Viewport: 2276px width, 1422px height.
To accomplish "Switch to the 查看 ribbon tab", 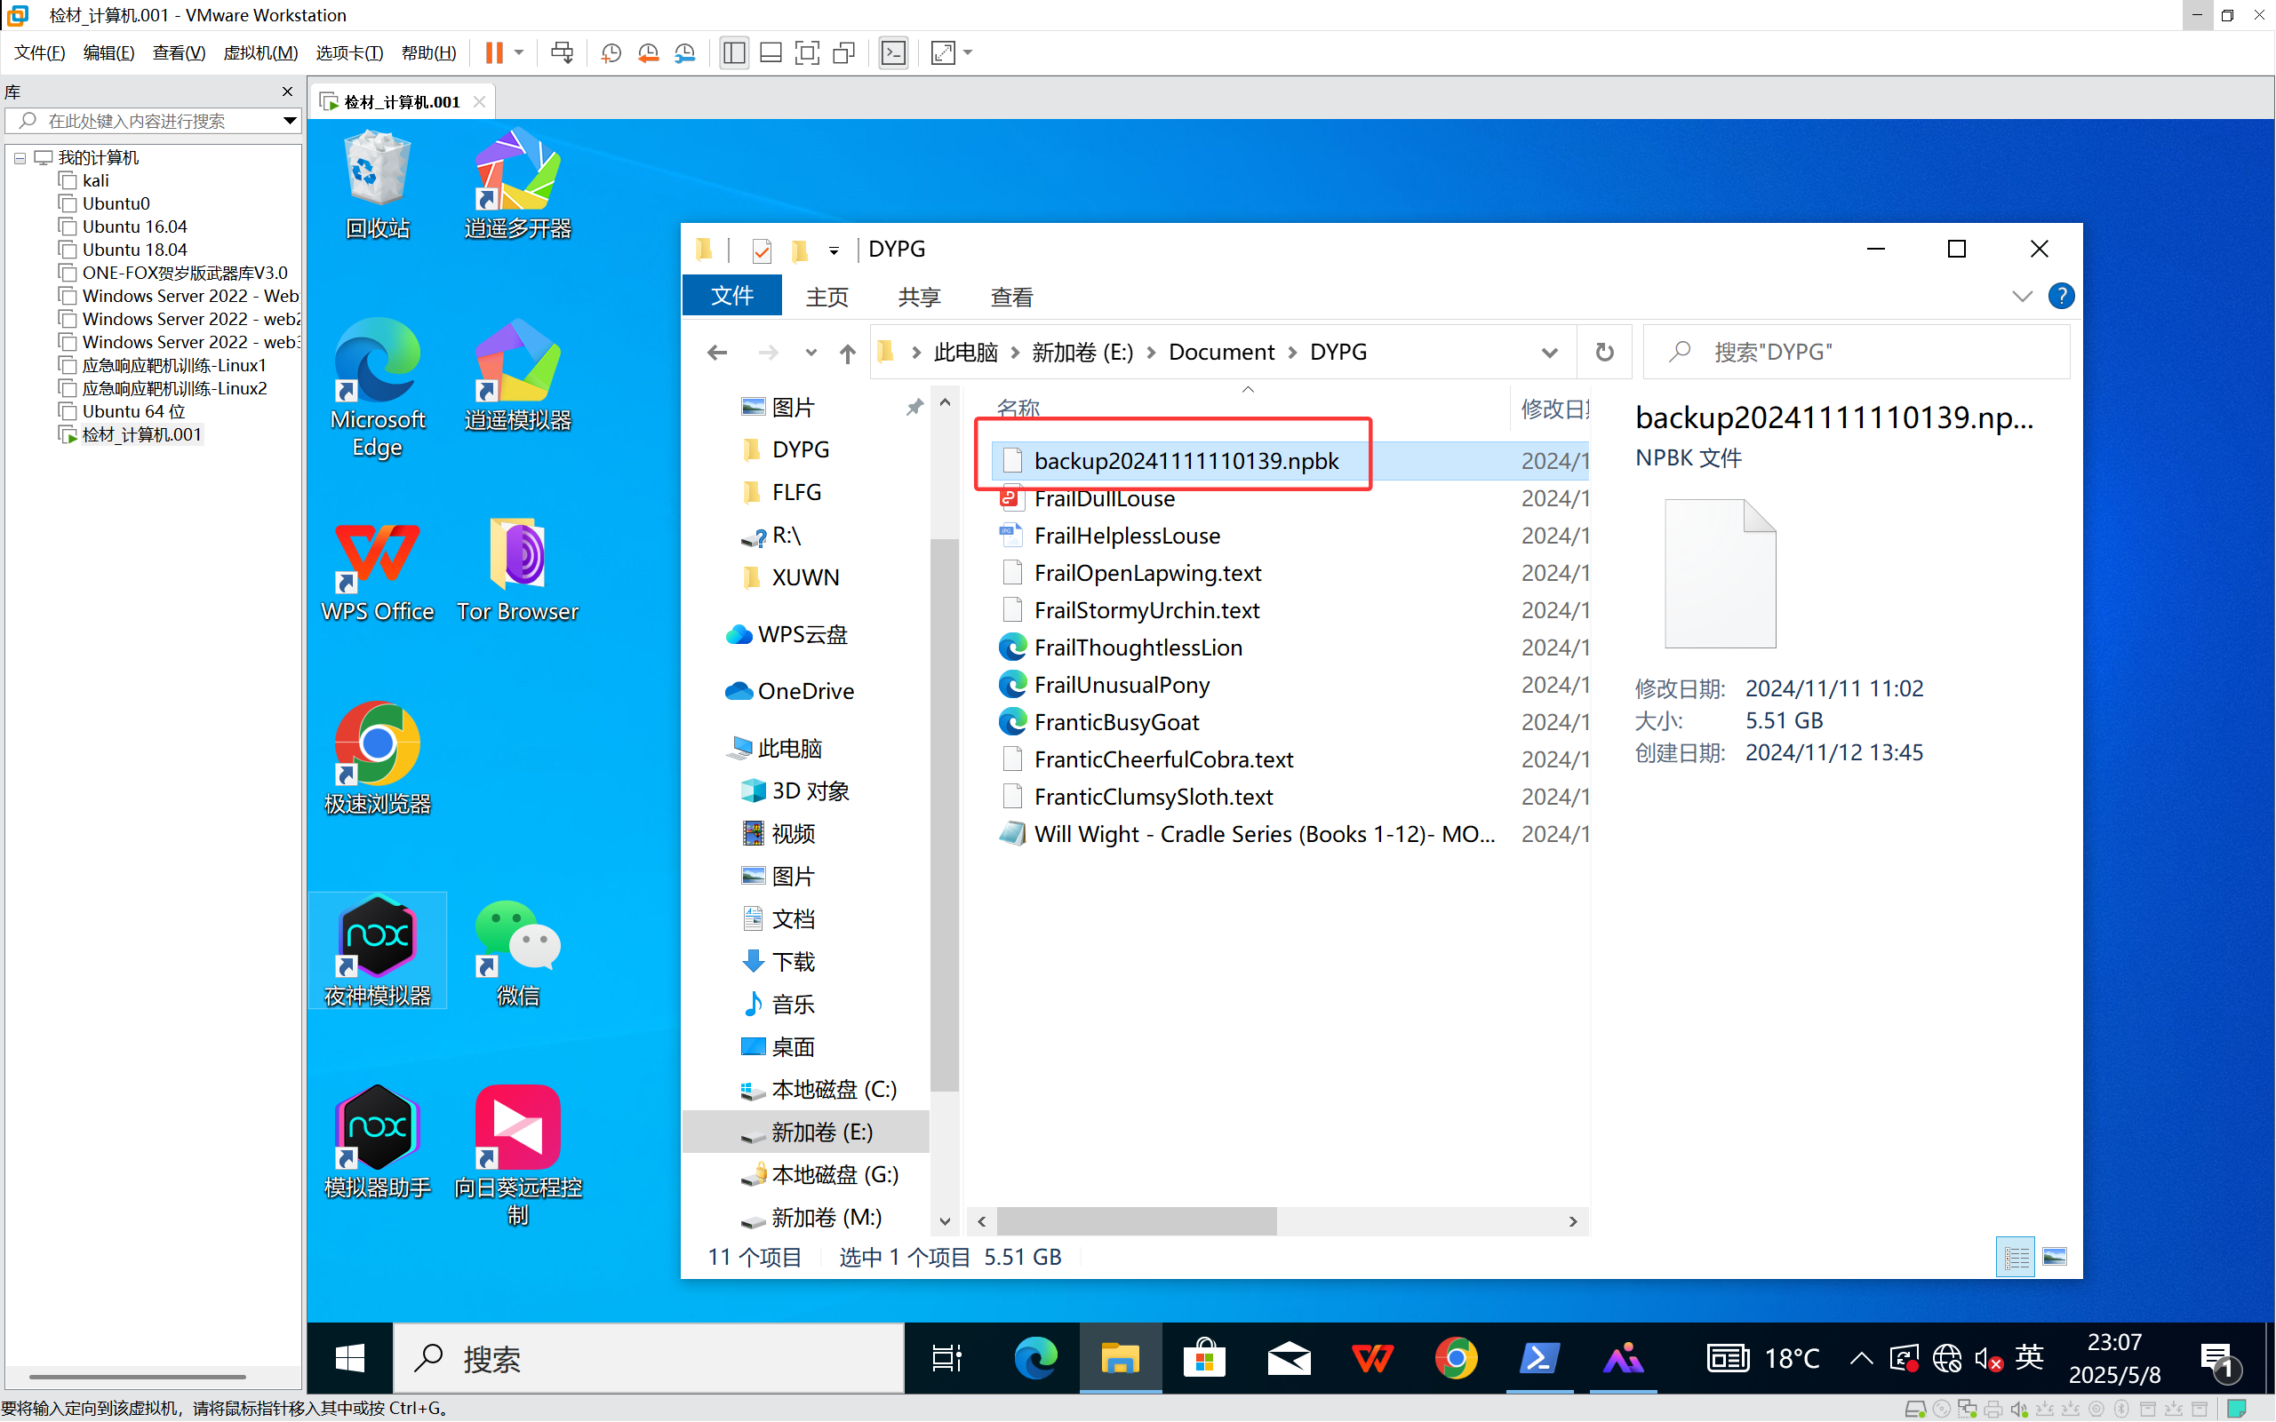I will tap(1011, 298).
